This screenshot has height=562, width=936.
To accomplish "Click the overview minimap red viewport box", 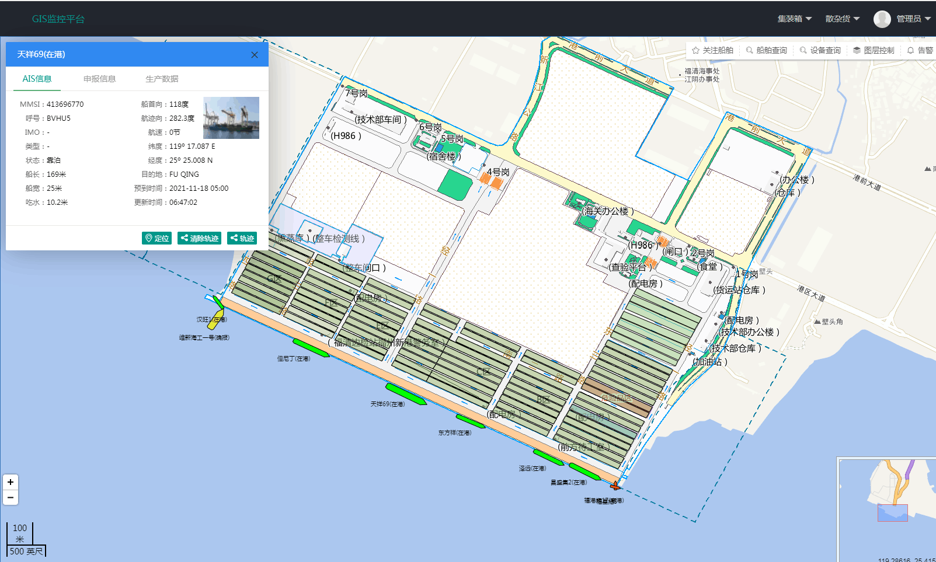I will point(893,513).
